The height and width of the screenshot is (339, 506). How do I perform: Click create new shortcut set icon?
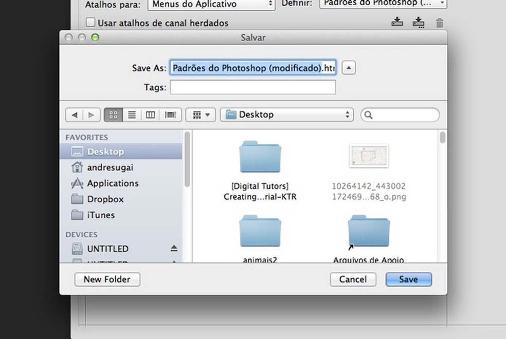419,23
